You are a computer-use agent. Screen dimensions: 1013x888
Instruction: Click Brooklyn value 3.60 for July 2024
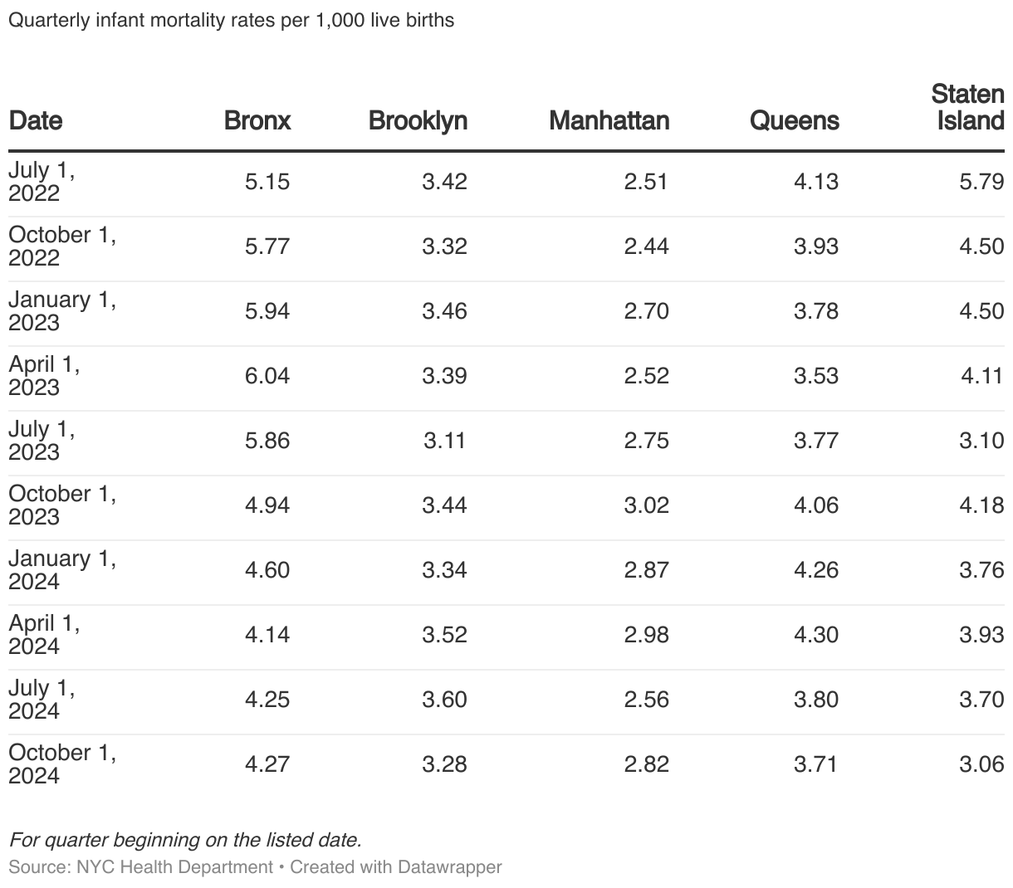[444, 700]
